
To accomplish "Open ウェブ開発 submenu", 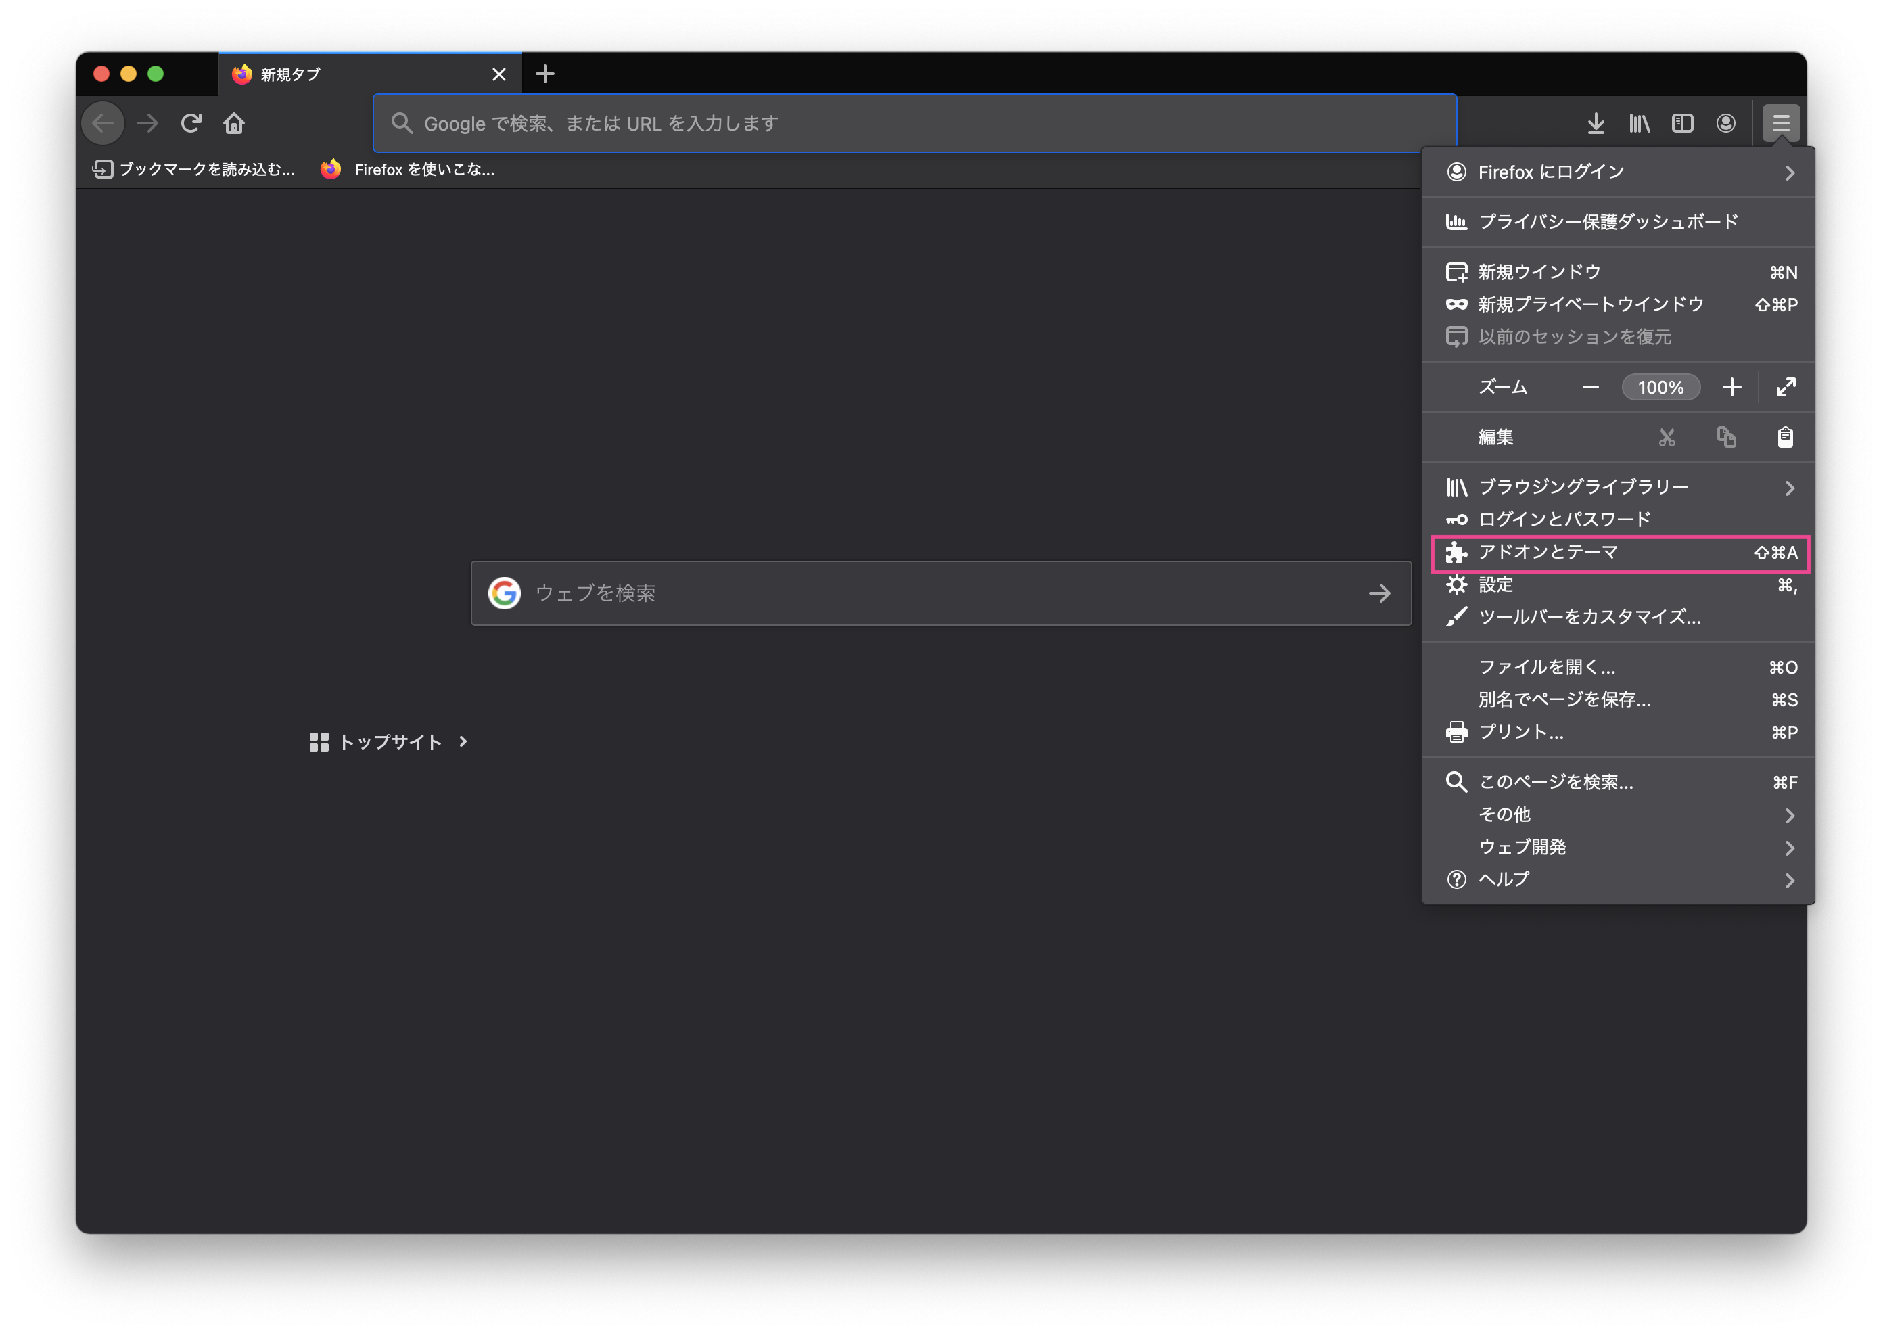I will 1618,847.
